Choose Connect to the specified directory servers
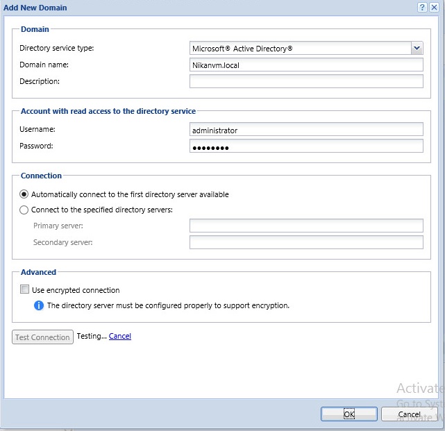This screenshot has width=445, height=431. tap(25, 210)
